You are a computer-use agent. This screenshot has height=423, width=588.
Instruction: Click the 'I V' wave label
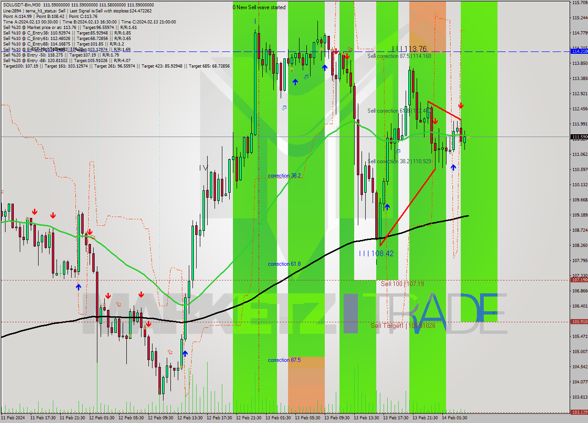pos(204,168)
